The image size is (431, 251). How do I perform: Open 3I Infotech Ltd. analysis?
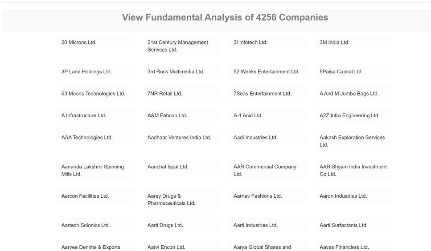[250, 43]
